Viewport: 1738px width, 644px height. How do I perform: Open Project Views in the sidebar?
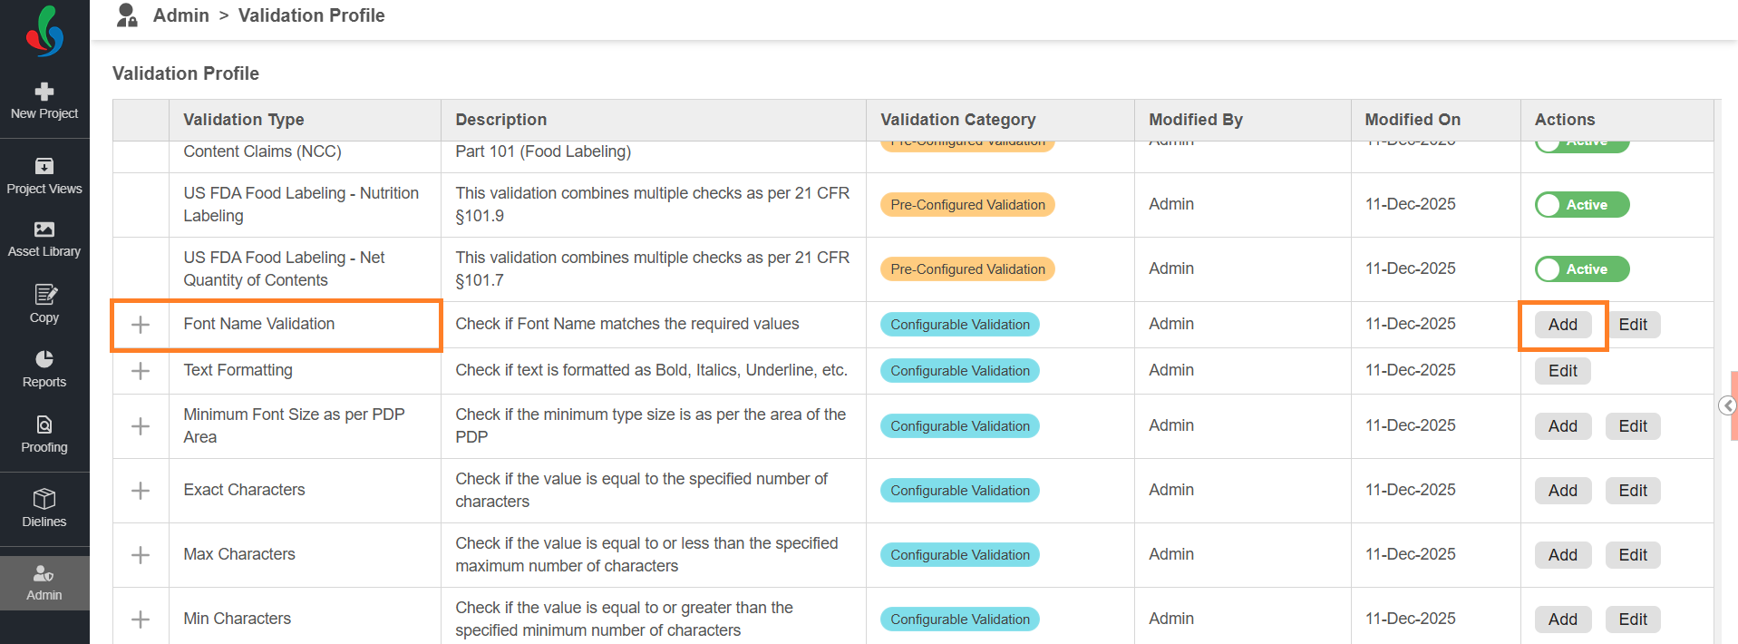coord(44,176)
